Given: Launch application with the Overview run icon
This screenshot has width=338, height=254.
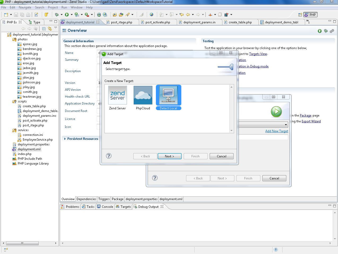Looking at the screenshot, I should click(x=320, y=31).
